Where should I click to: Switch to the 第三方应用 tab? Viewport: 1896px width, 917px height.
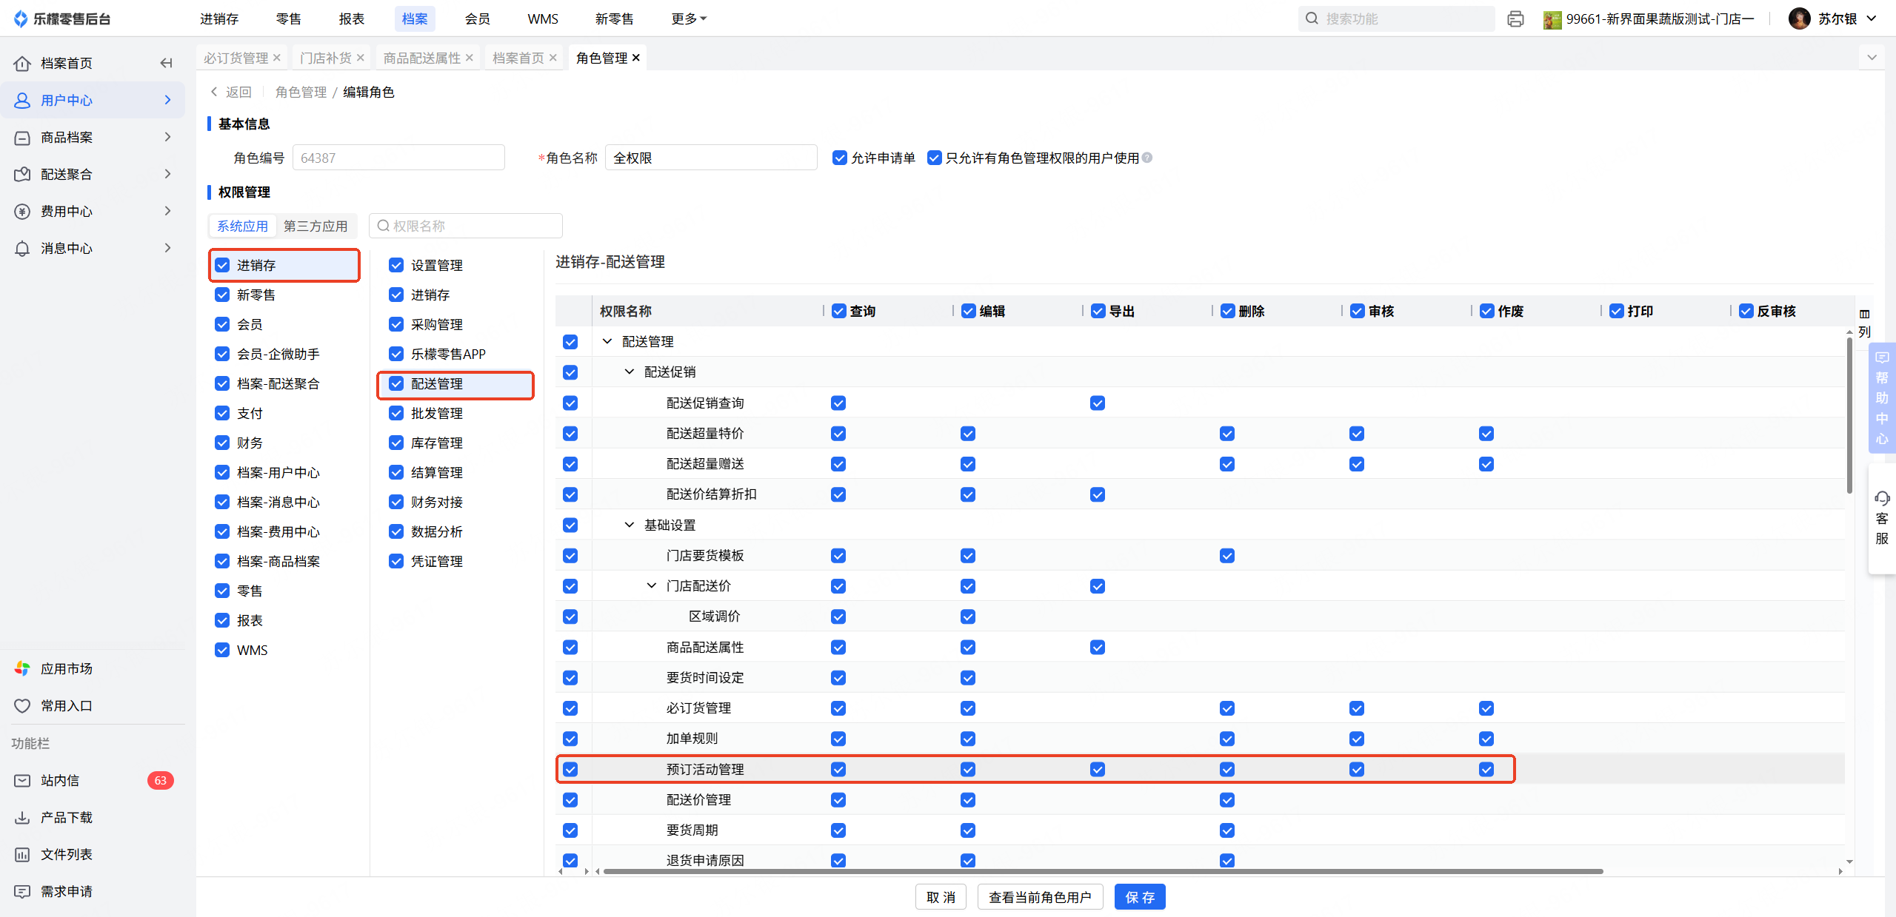pyautogui.click(x=316, y=226)
